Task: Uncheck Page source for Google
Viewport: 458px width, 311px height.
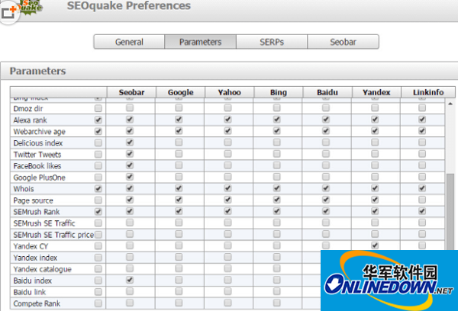Action: 179,200
